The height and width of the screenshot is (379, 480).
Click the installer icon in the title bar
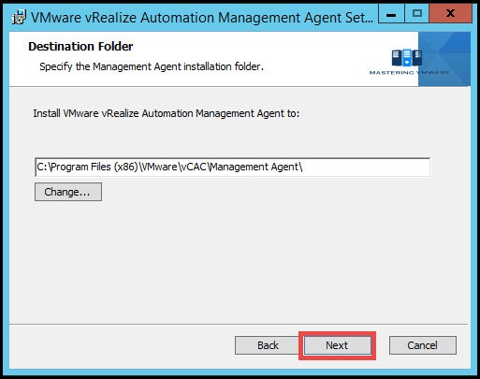(19, 17)
